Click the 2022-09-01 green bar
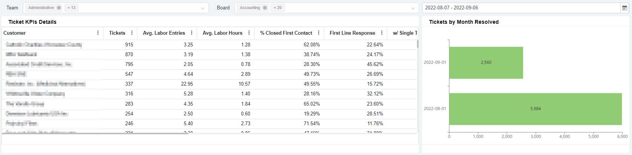This screenshot has width=632, height=155. [486, 63]
